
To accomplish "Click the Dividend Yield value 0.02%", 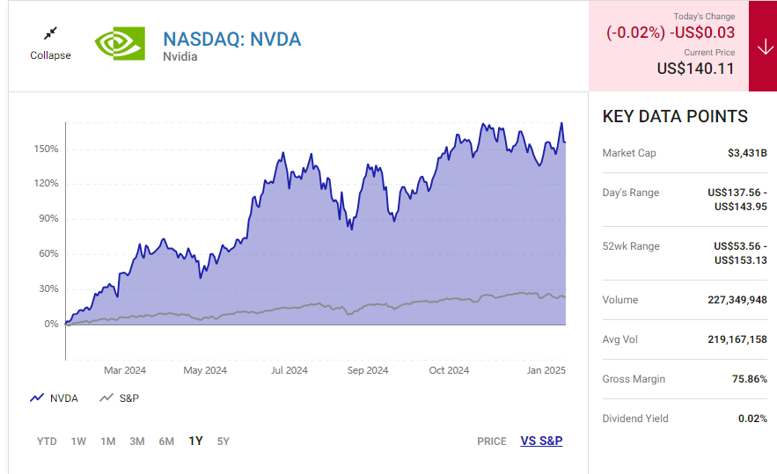I will pos(752,419).
